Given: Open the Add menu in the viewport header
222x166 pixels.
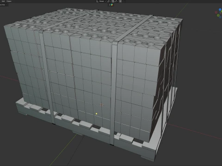Looking at the screenshot, I should 3,1.
